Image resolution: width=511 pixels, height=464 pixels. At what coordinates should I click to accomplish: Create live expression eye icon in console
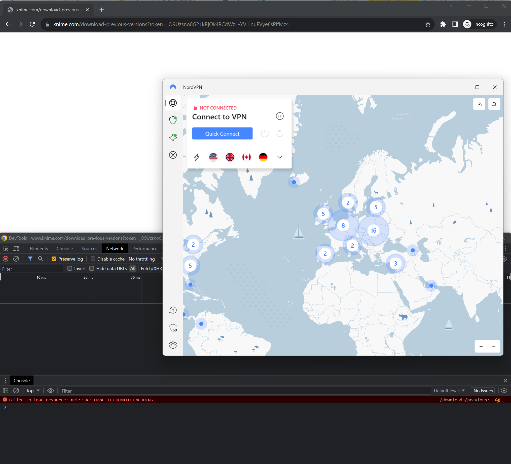pos(50,391)
